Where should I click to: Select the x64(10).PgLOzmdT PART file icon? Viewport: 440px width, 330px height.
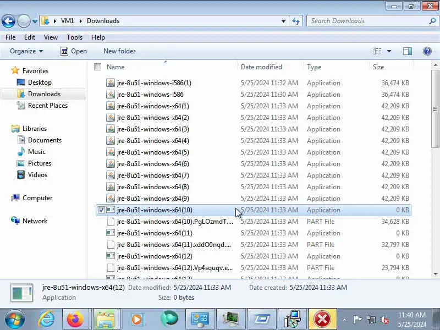(111, 222)
